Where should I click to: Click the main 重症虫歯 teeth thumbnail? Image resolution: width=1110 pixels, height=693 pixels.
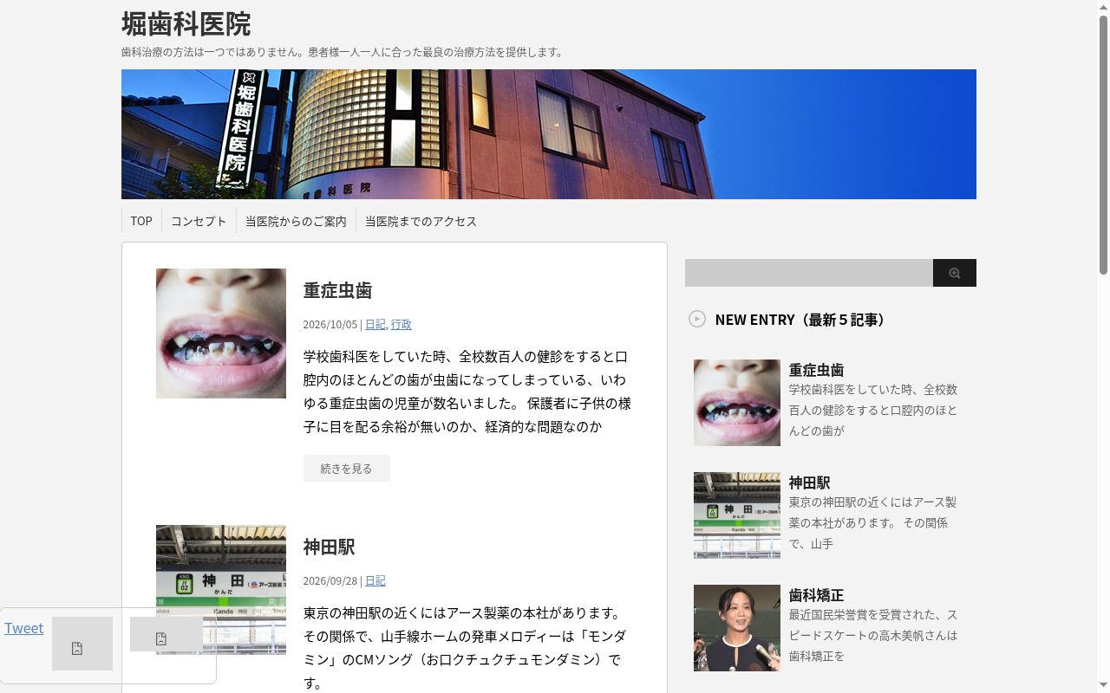[221, 334]
